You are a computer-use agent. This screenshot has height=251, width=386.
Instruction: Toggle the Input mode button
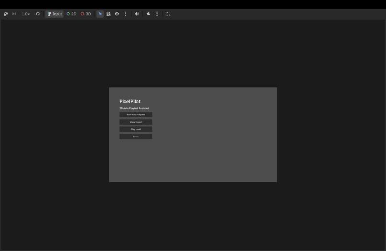(x=55, y=14)
